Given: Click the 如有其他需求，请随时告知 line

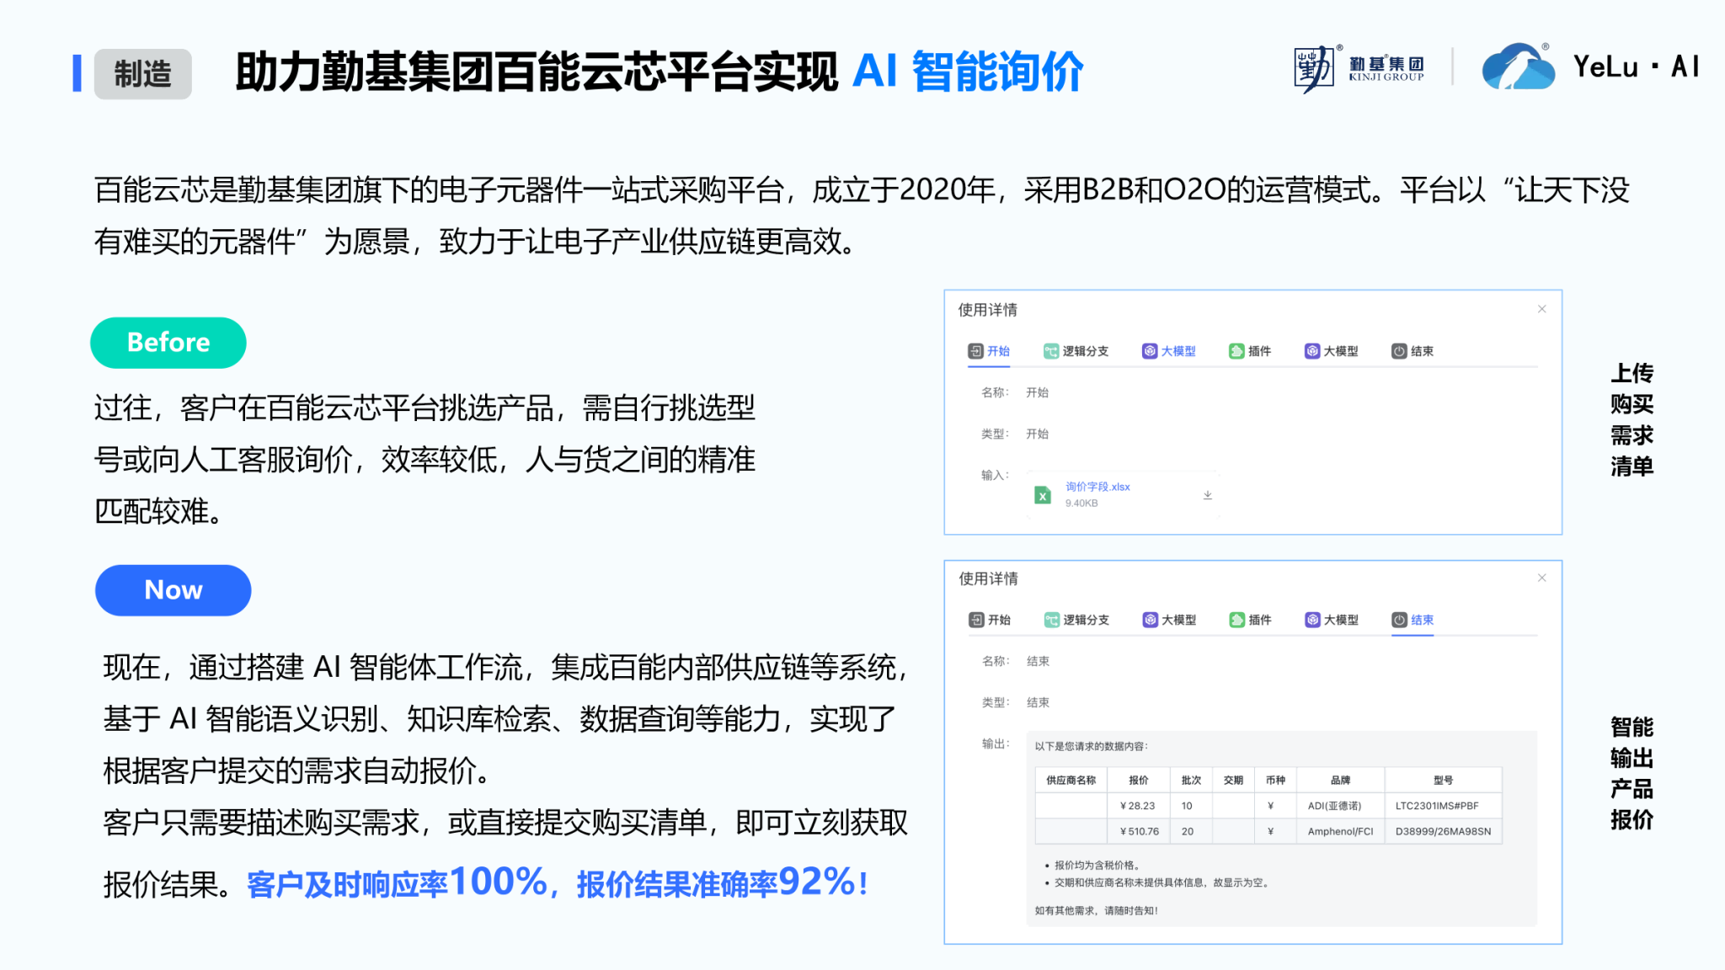Looking at the screenshot, I should click(1096, 910).
